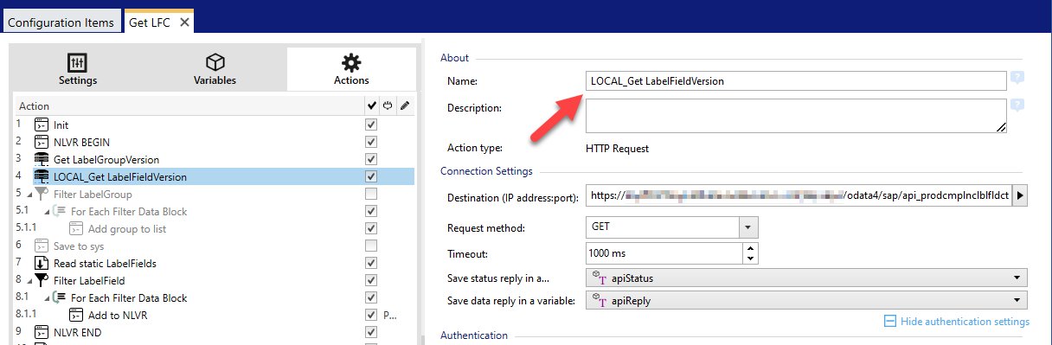Viewport: 1052px width, 345px height.
Task: Collapse the Filter LabelField tree node
Action: click(21, 281)
